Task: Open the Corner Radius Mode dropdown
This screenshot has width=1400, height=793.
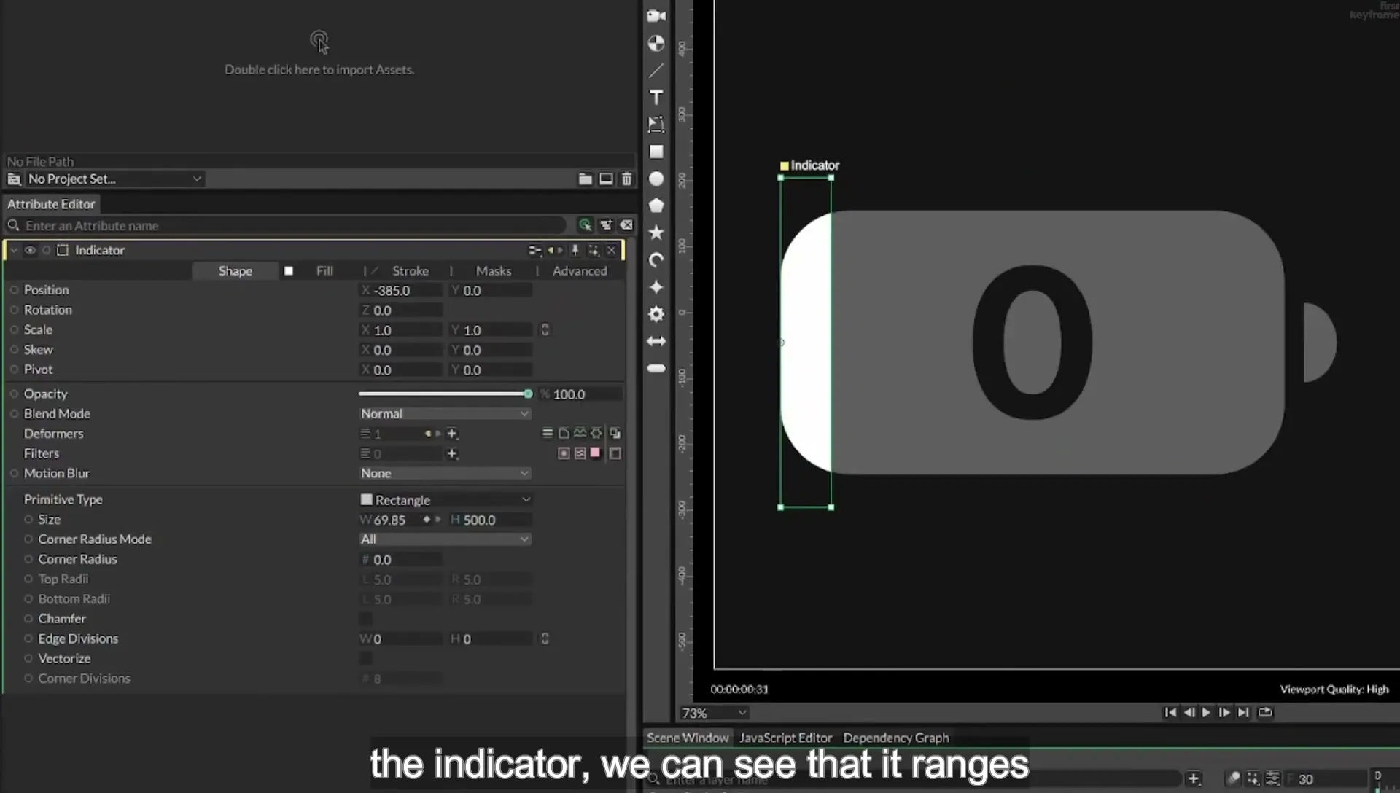Action: coord(445,539)
